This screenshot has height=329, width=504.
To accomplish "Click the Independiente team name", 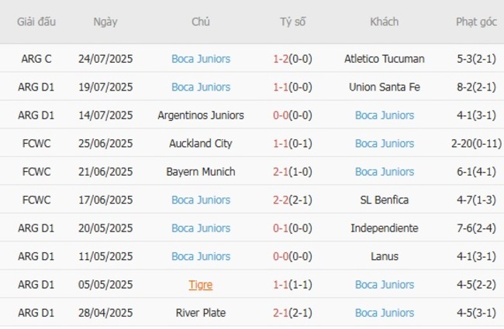I will click(x=384, y=228).
